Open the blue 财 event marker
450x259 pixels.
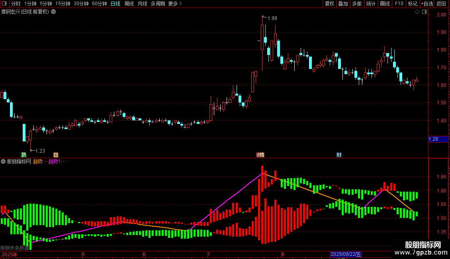pos(339,155)
